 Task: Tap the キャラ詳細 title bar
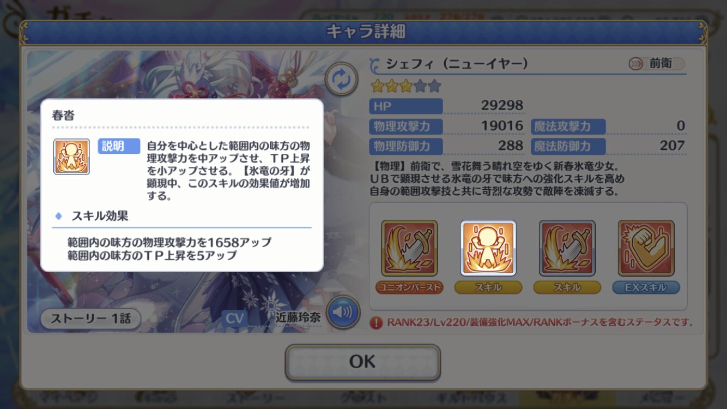(x=364, y=32)
